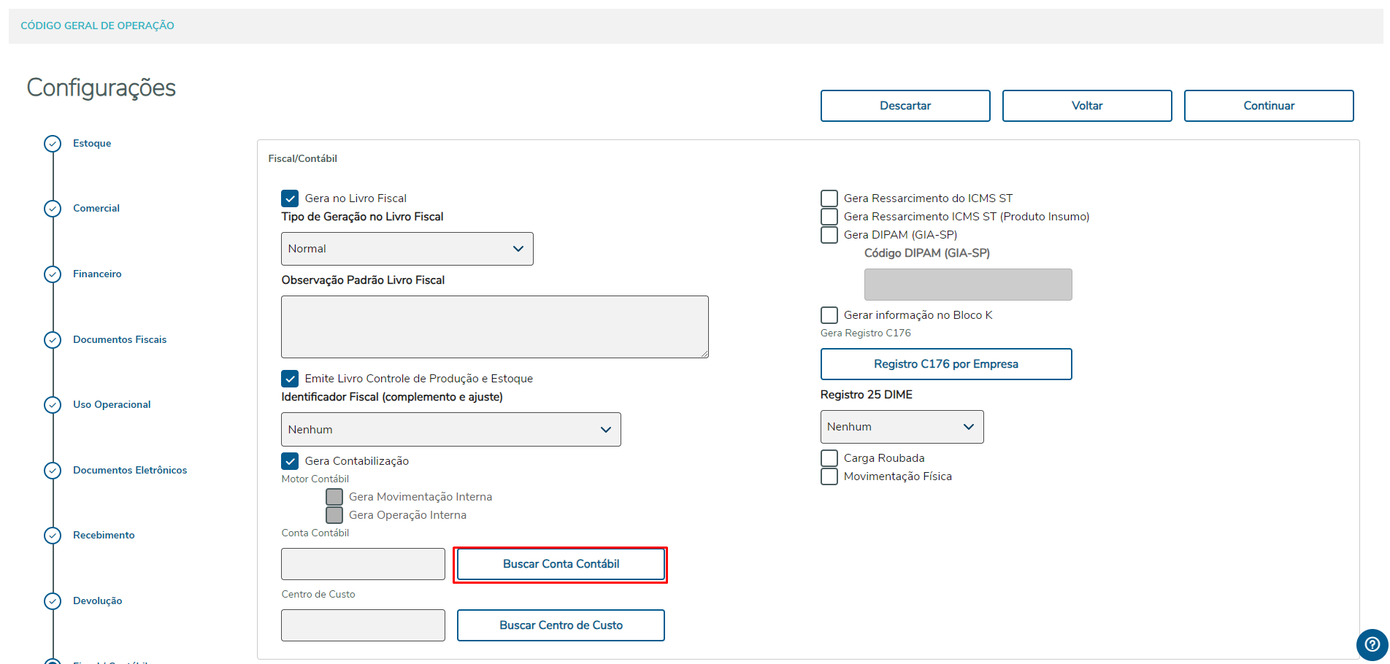Screen dimensions: 1390x664
Task: Click Buscar Centro de Custo button
Action: click(x=561, y=625)
